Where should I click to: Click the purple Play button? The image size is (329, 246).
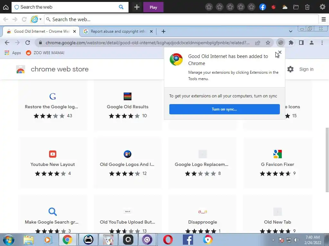coord(153,7)
